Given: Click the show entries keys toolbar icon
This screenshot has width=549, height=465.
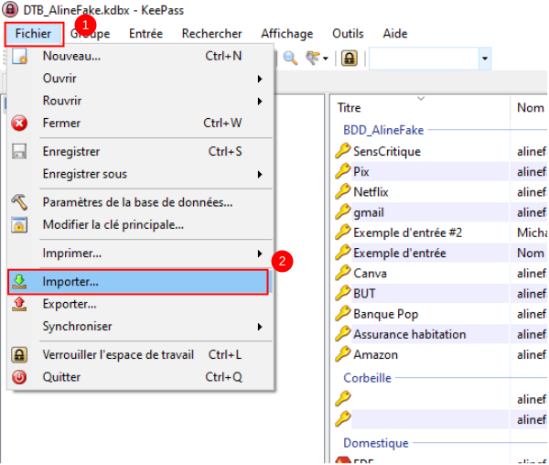Looking at the screenshot, I should click(313, 59).
